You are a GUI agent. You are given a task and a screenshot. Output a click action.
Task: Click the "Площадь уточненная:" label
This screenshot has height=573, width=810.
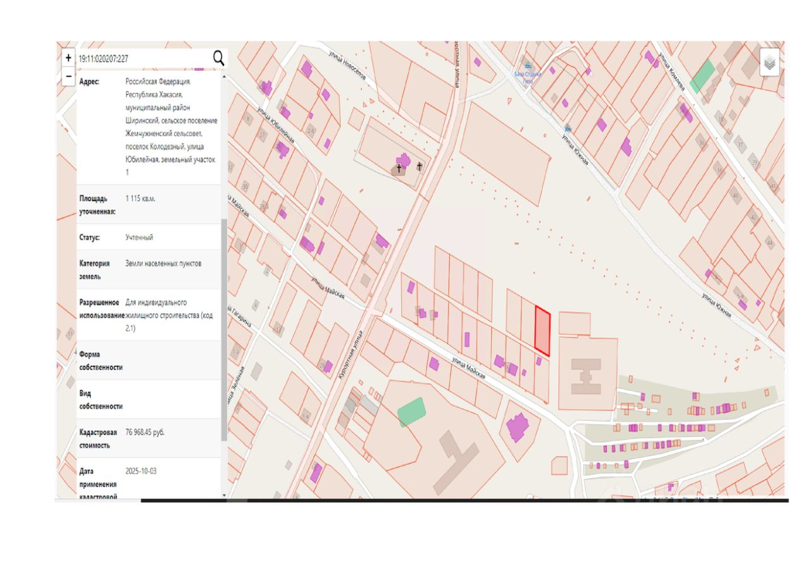[x=97, y=205]
